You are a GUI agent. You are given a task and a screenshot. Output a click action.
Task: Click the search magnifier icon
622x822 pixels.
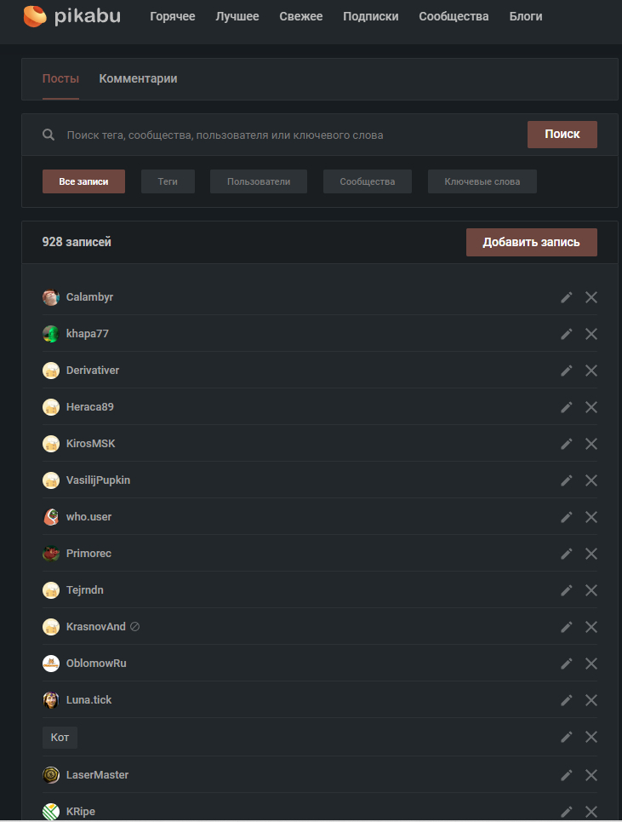49,135
